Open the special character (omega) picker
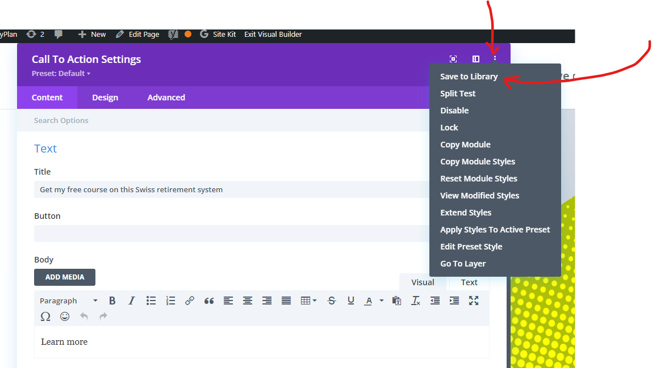 tap(45, 316)
